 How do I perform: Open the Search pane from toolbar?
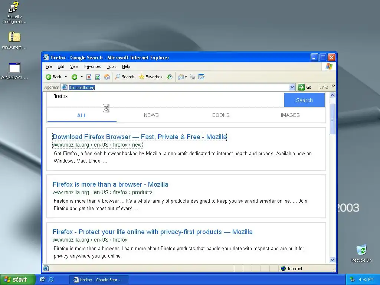(x=124, y=77)
